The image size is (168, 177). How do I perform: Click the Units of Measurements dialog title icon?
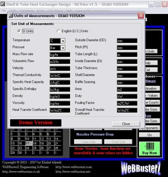(11, 15)
